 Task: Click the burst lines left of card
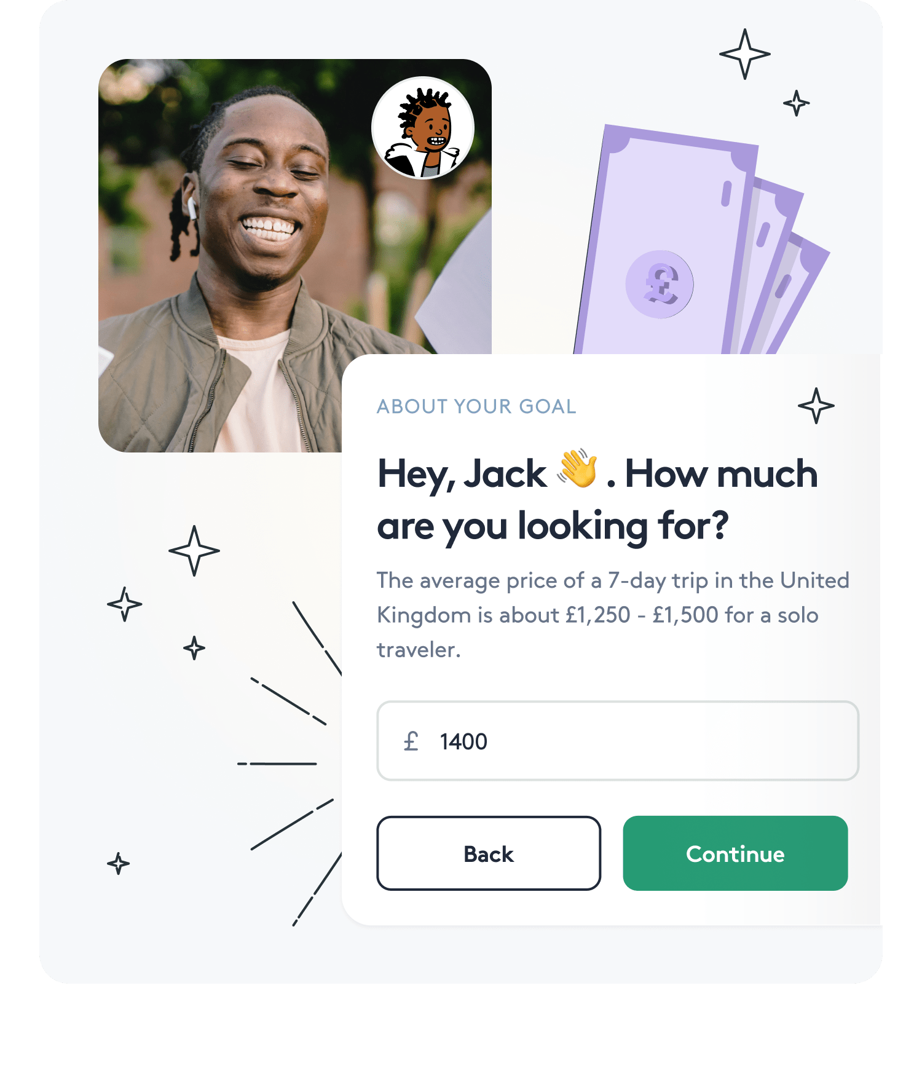pyautogui.click(x=289, y=764)
